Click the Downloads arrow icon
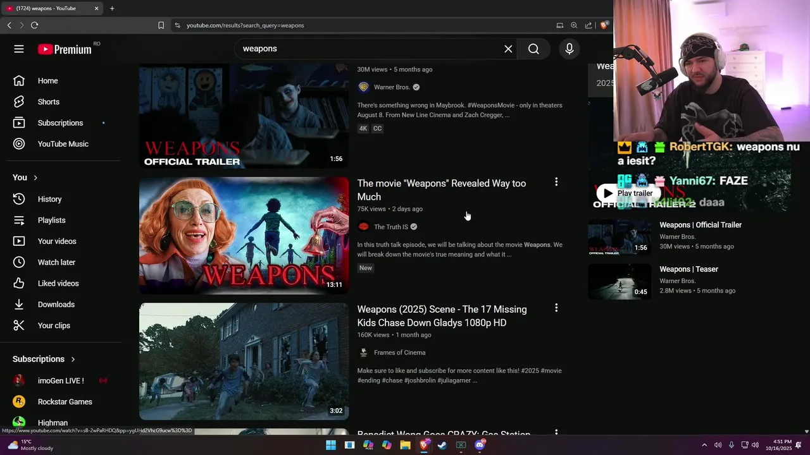Viewport: 810px width, 455px height. pyautogui.click(x=19, y=305)
